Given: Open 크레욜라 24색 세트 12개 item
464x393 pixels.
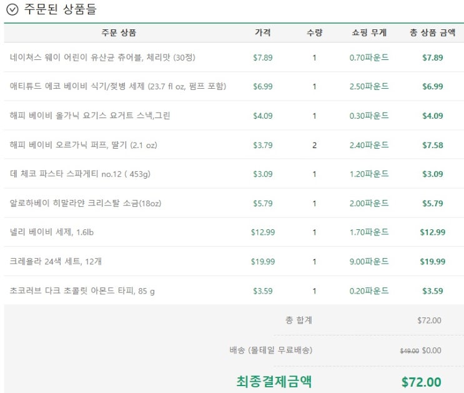Looking at the screenshot, I should [56, 261].
